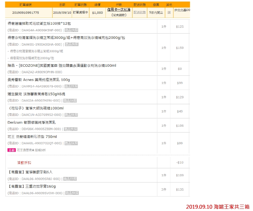Click the -$10 discount amount
Image resolution: width=253 pixels, height=211 pixels.
pyautogui.click(x=180, y=162)
